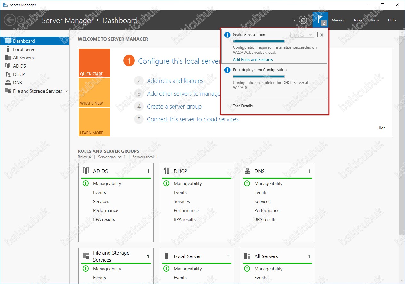
Task: Click File and Storage Services tile icon
Action: pos(86,256)
